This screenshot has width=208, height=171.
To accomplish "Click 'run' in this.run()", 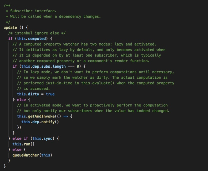I will click(27, 144).
